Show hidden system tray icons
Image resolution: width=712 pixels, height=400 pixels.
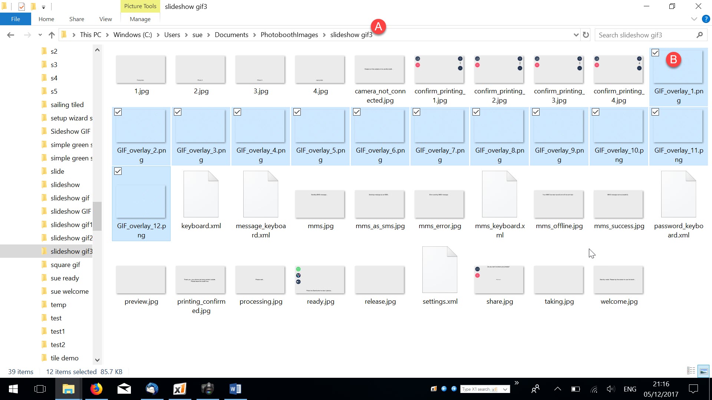(x=557, y=389)
